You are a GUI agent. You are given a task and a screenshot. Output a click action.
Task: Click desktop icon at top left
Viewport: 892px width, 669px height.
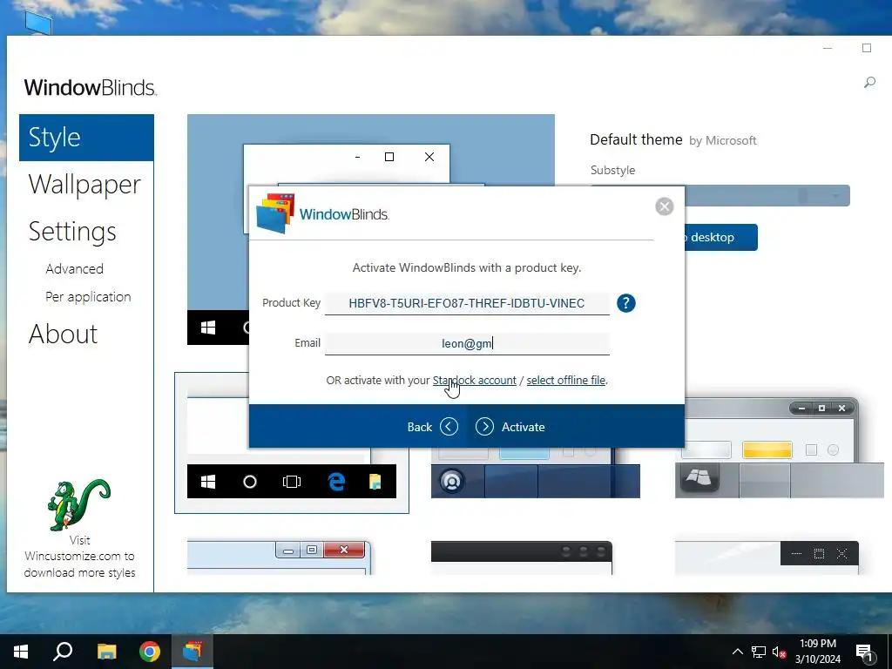[x=38, y=23]
